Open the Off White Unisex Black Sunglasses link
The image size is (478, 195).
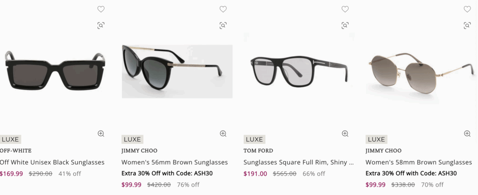[52, 162]
